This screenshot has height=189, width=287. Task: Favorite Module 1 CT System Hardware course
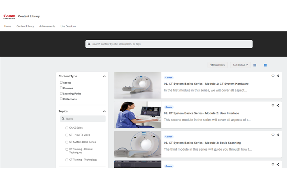tap(273, 76)
